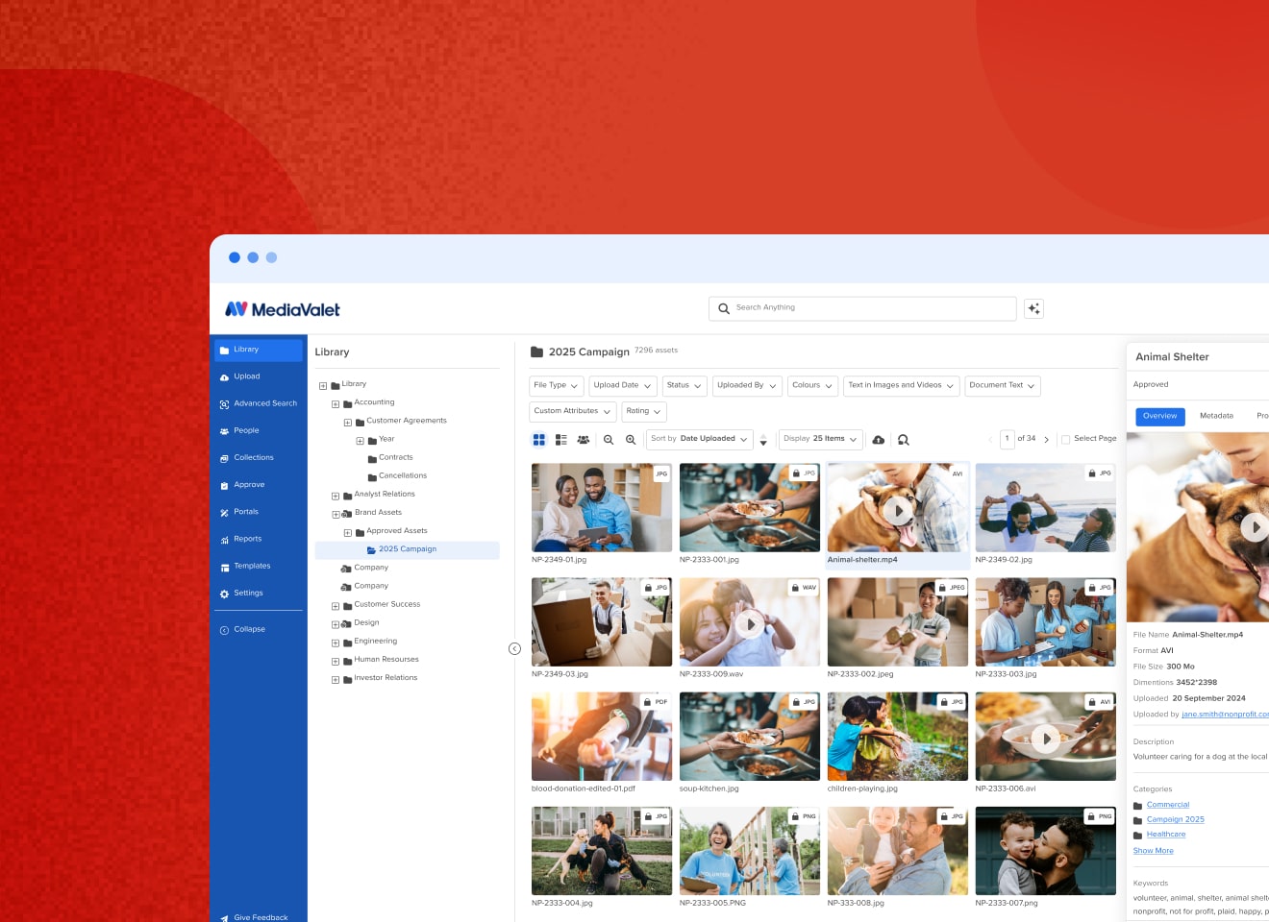
Task: Switch to the Metadata tab
Action: tap(1216, 416)
